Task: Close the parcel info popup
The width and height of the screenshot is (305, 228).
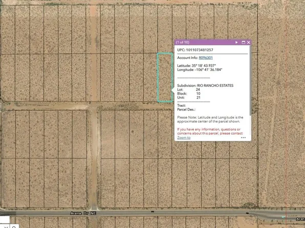Action: [249, 42]
